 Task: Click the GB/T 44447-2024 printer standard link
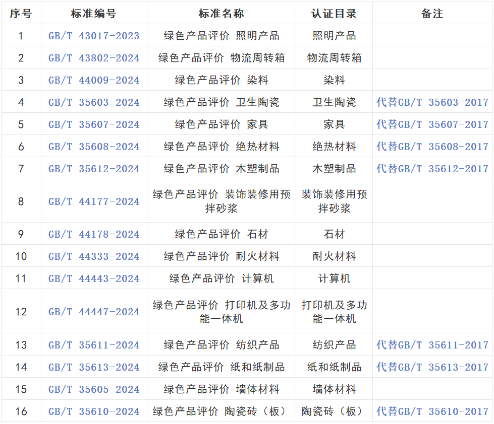pos(94,312)
